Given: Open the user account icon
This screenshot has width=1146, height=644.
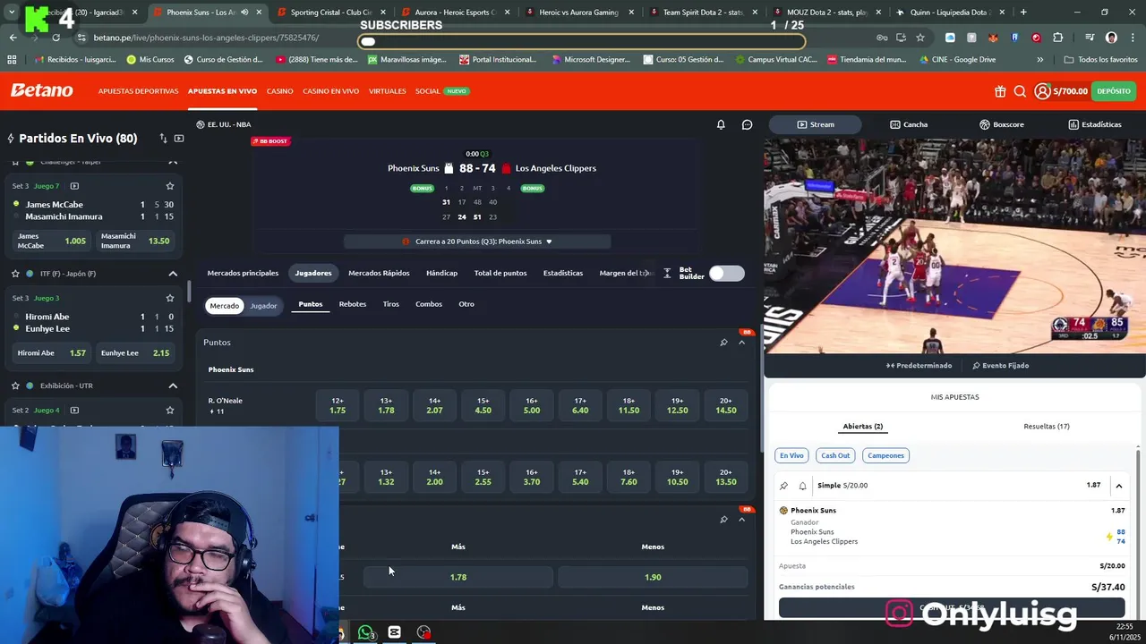Looking at the screenshot, I should (1042, 91).
